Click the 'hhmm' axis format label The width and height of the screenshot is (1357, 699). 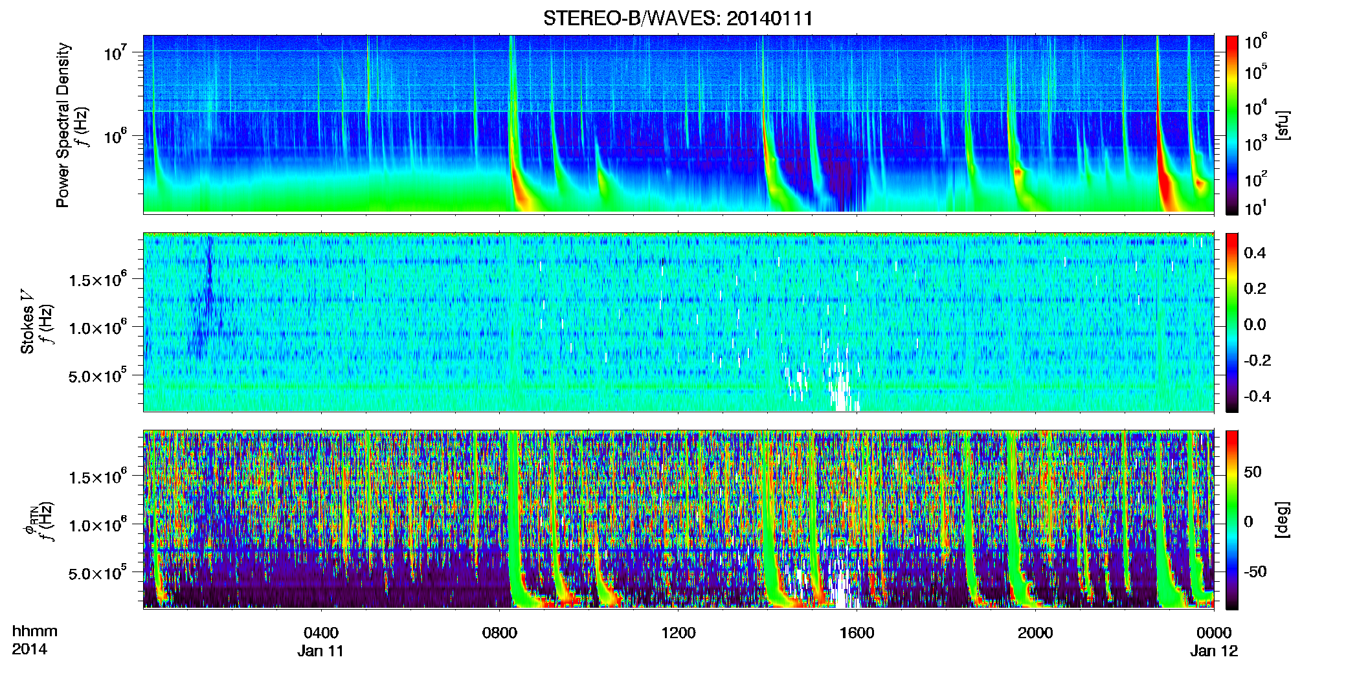point(35,632)
